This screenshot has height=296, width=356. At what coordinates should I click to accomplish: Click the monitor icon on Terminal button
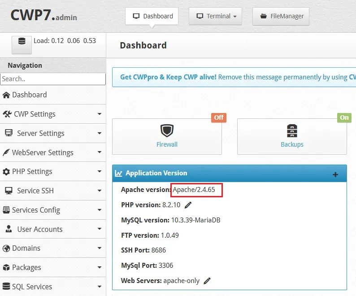200,16
